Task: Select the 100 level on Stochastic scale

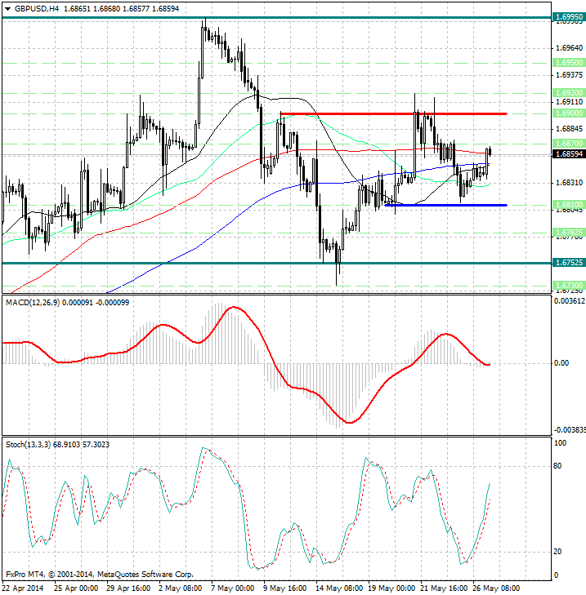Action: tap(560, 443)
